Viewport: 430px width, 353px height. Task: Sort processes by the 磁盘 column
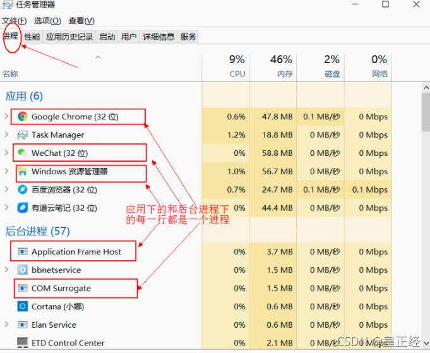click(x=320, y=68)
